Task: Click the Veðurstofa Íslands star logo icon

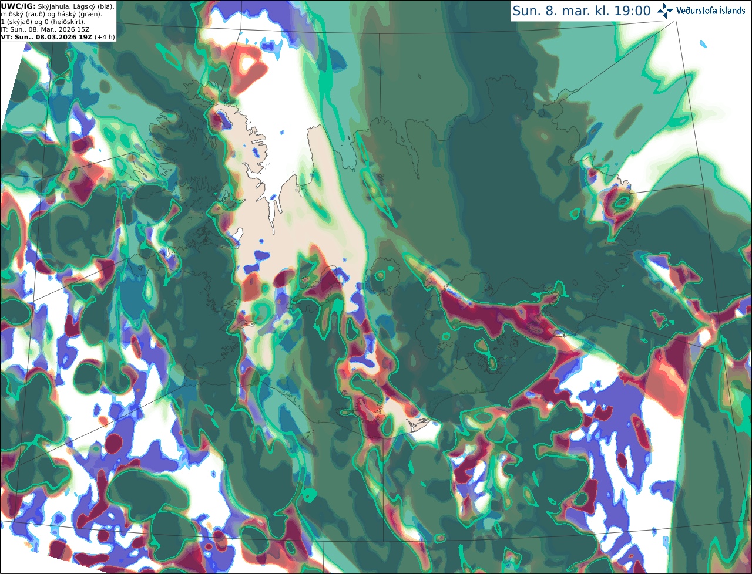Action: coord(665,11)
